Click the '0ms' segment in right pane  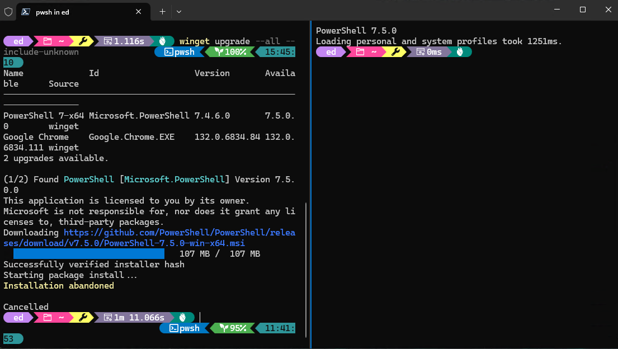click(429, 51)
